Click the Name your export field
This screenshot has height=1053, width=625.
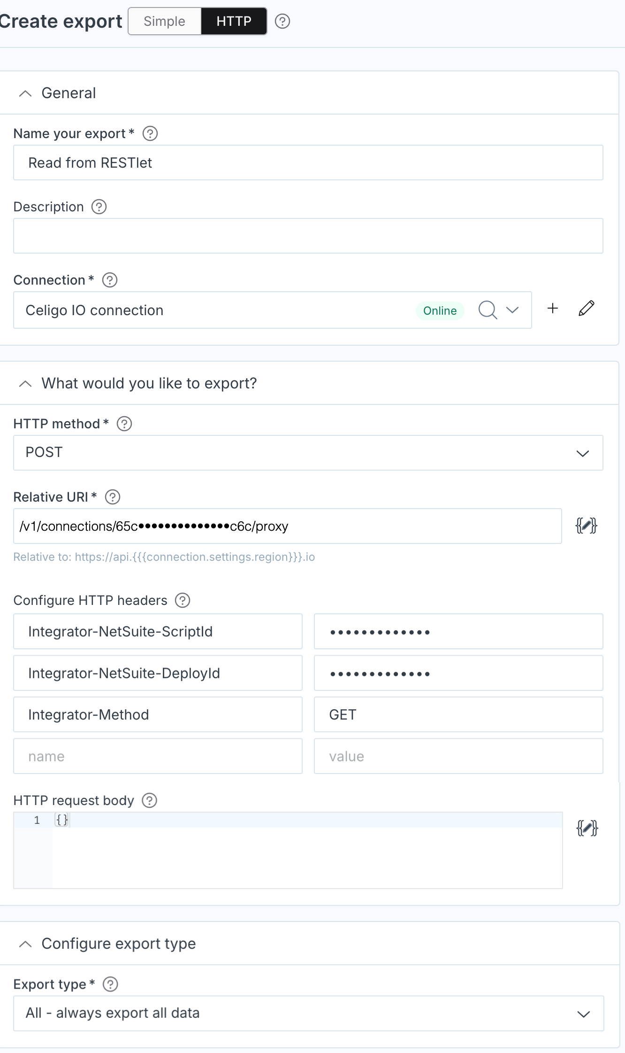(x=308, y=163)
